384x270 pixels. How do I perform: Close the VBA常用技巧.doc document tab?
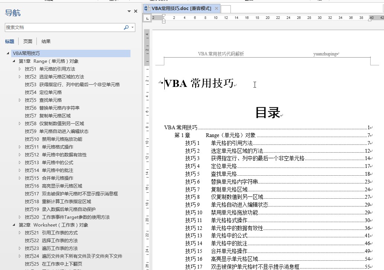(217, 8)
